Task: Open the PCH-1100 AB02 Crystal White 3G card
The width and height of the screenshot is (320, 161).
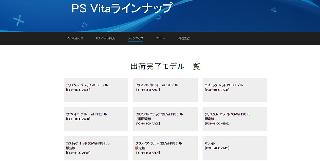Action: click(x=235, y=119)
